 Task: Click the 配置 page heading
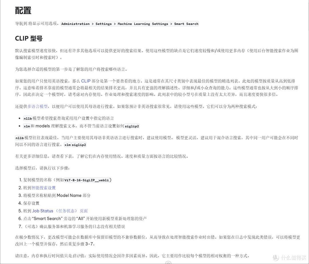23,10
